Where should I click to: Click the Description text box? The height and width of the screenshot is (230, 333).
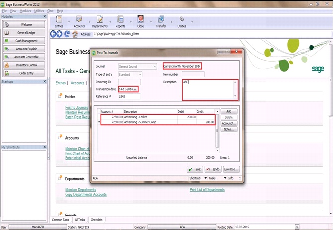tap(210, 90)
